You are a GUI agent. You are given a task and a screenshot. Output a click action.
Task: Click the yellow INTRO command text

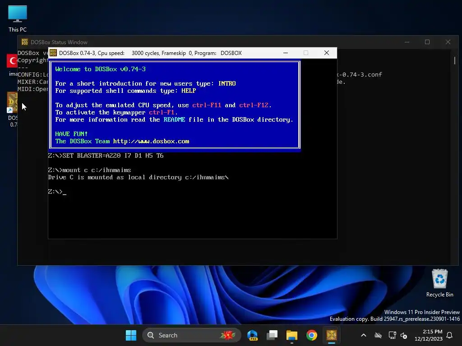[227, 83]
